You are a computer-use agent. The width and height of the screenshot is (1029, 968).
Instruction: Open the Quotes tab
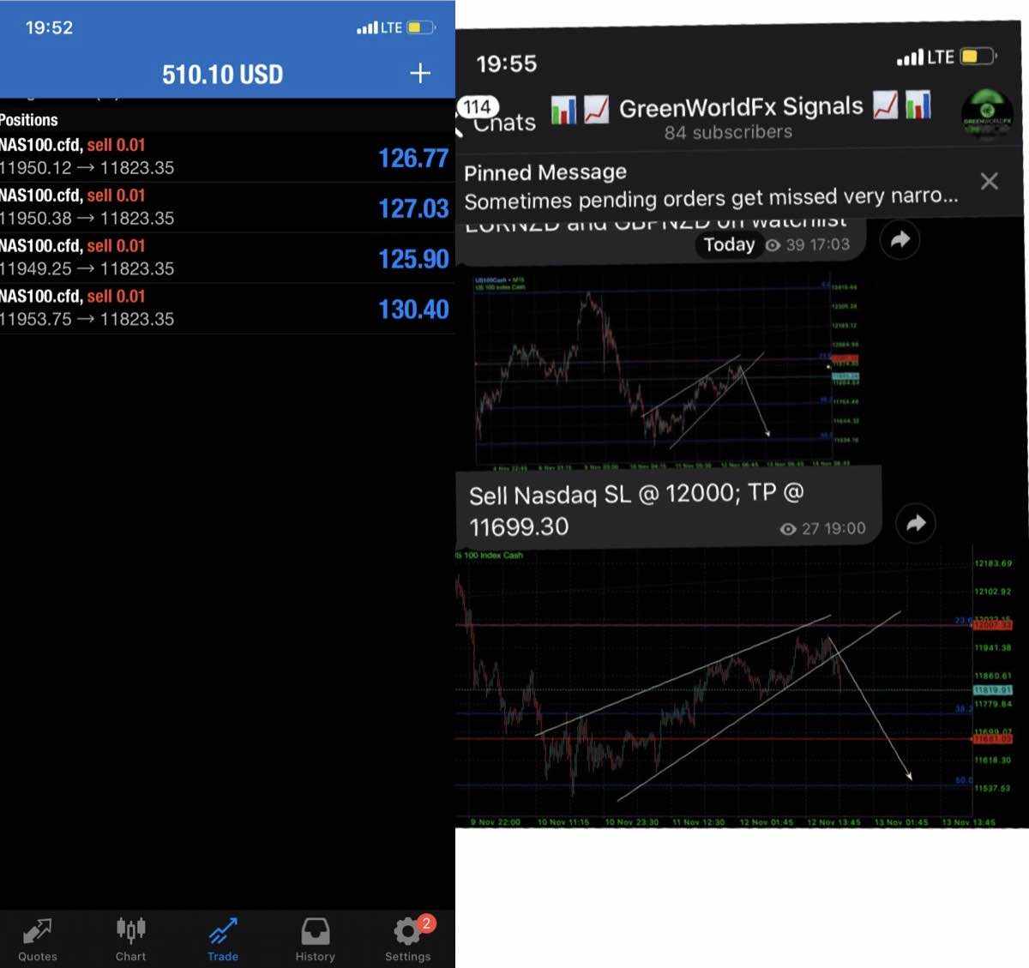click(38, 940)
